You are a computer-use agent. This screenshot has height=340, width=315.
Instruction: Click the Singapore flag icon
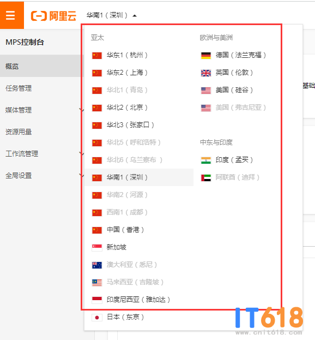coord(97,248)
